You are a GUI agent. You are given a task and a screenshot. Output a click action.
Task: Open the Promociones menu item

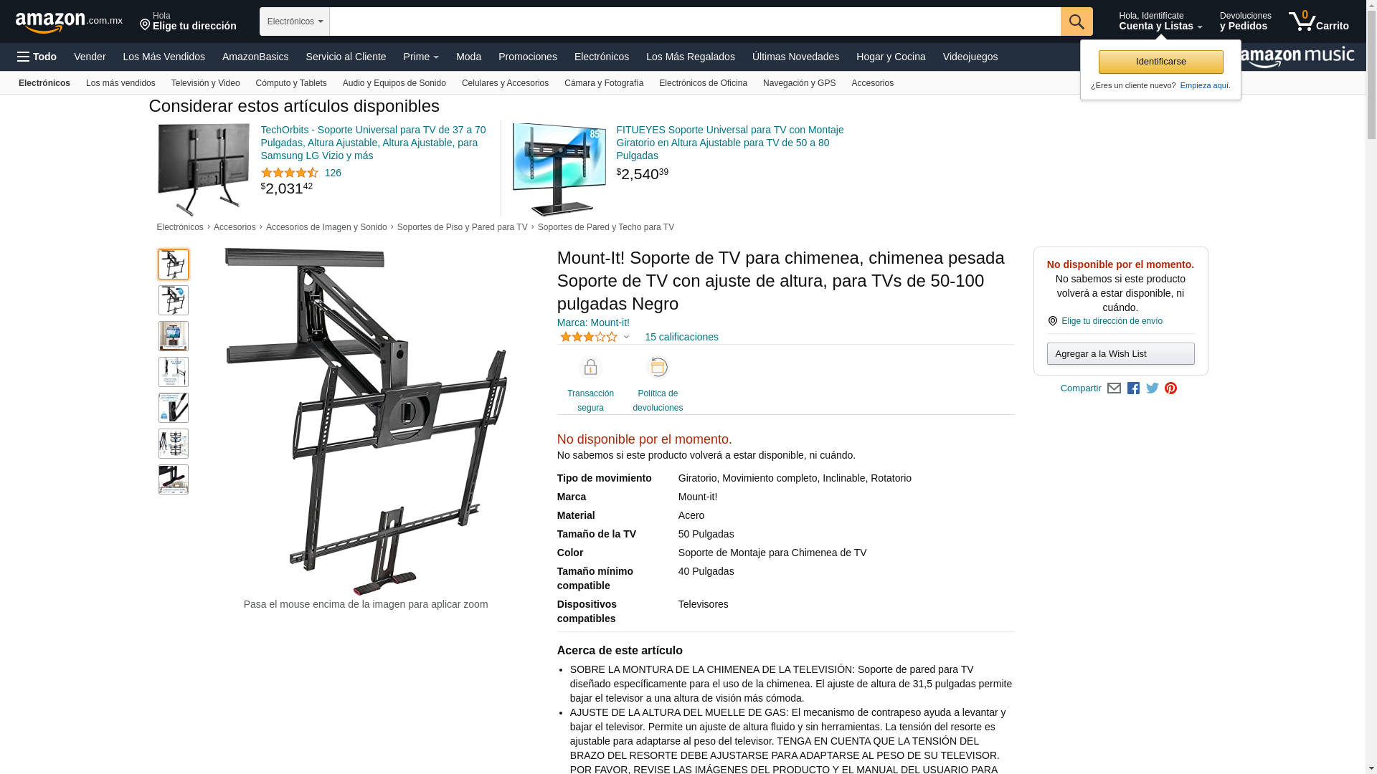pyautogui.click(x=528, y=57)
